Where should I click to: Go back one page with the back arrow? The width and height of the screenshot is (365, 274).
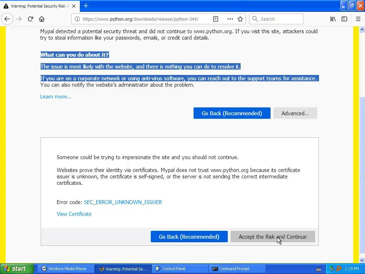coord(7,19)
